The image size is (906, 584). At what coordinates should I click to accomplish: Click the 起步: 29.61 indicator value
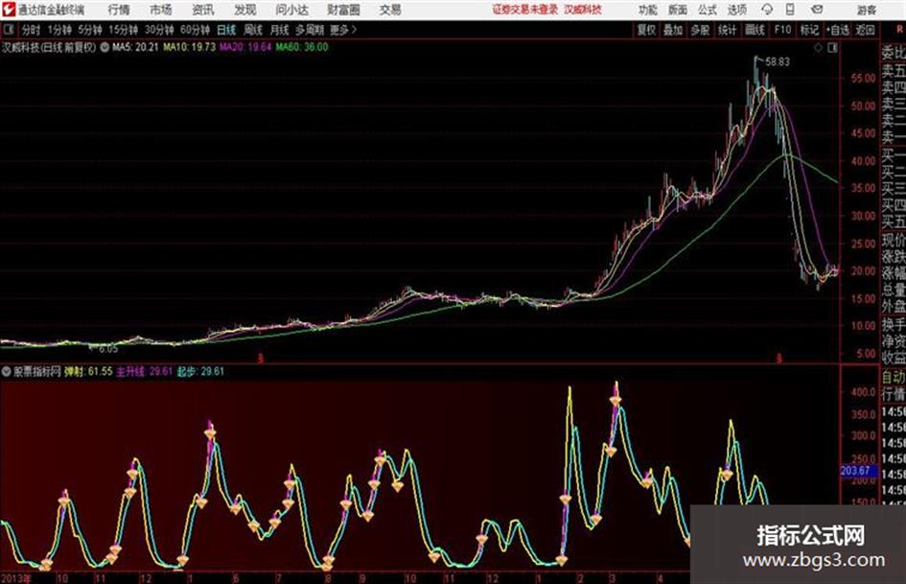point(200,371)
